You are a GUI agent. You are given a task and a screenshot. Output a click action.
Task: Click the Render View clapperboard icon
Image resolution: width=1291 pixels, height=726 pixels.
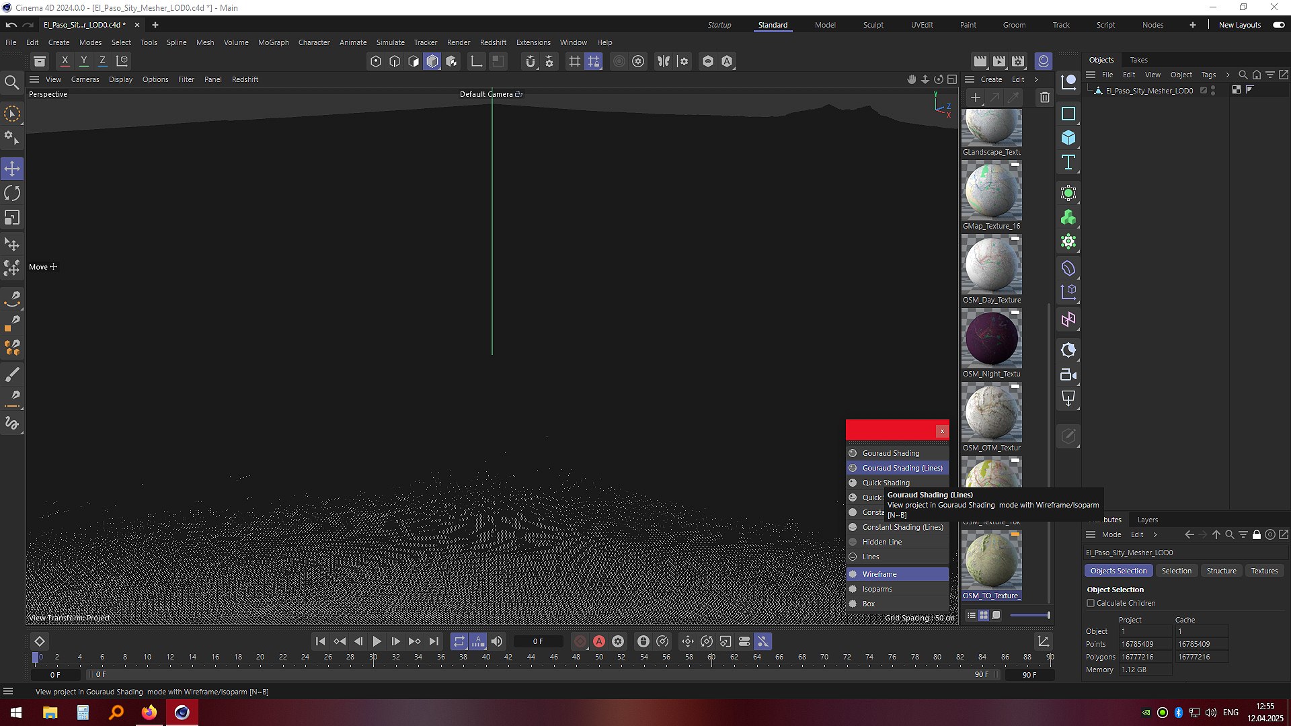[x=980, y=61]
